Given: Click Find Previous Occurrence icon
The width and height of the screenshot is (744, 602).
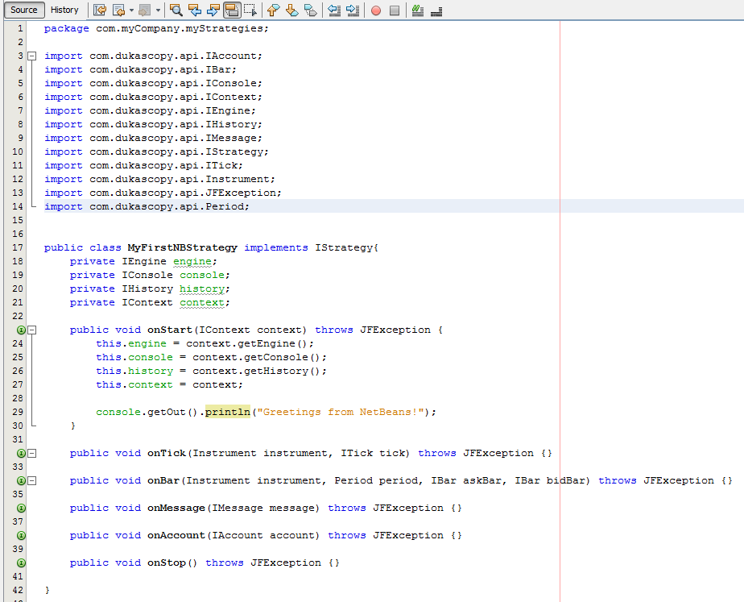Looking at the screenshot, I should coord(195,10).
